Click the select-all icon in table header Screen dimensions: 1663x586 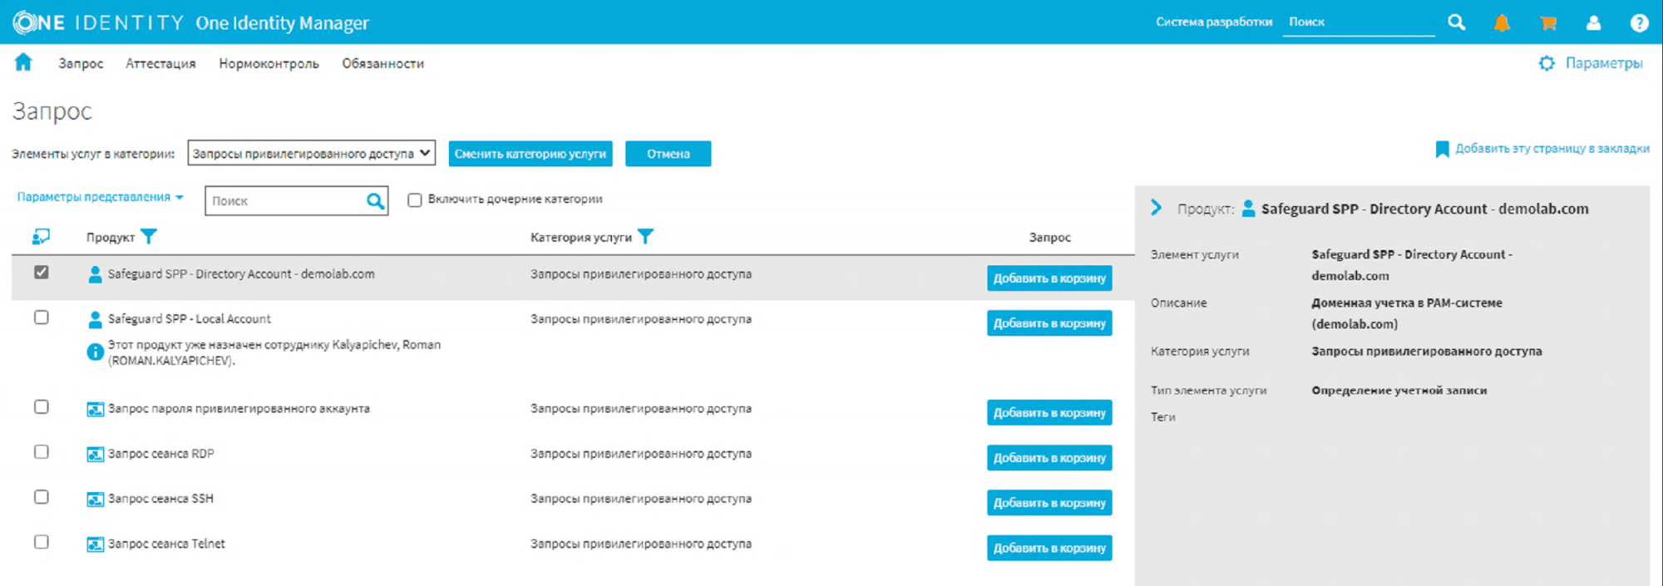[41, 237]
